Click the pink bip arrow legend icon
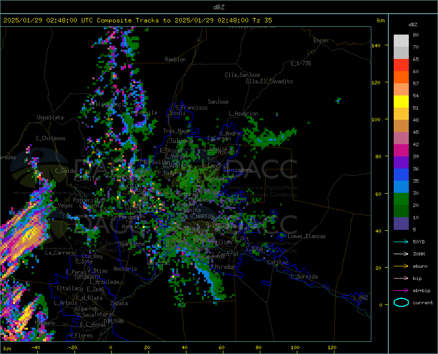Image resolution: width=438 pixels, height=354 pixels. coord(401,279)
